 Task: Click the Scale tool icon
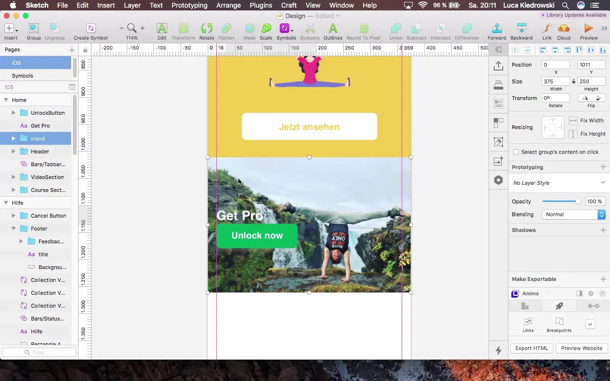(266, 29)
